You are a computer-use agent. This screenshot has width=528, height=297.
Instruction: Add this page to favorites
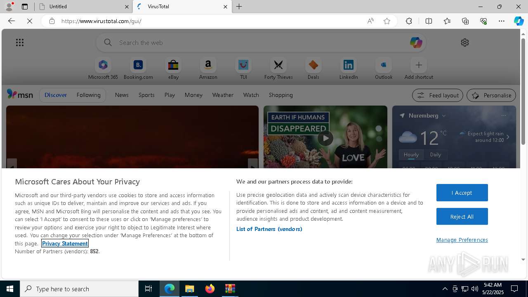point(387,21)
